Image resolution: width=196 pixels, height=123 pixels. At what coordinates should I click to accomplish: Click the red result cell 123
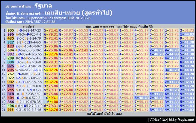tap(10, 46)
